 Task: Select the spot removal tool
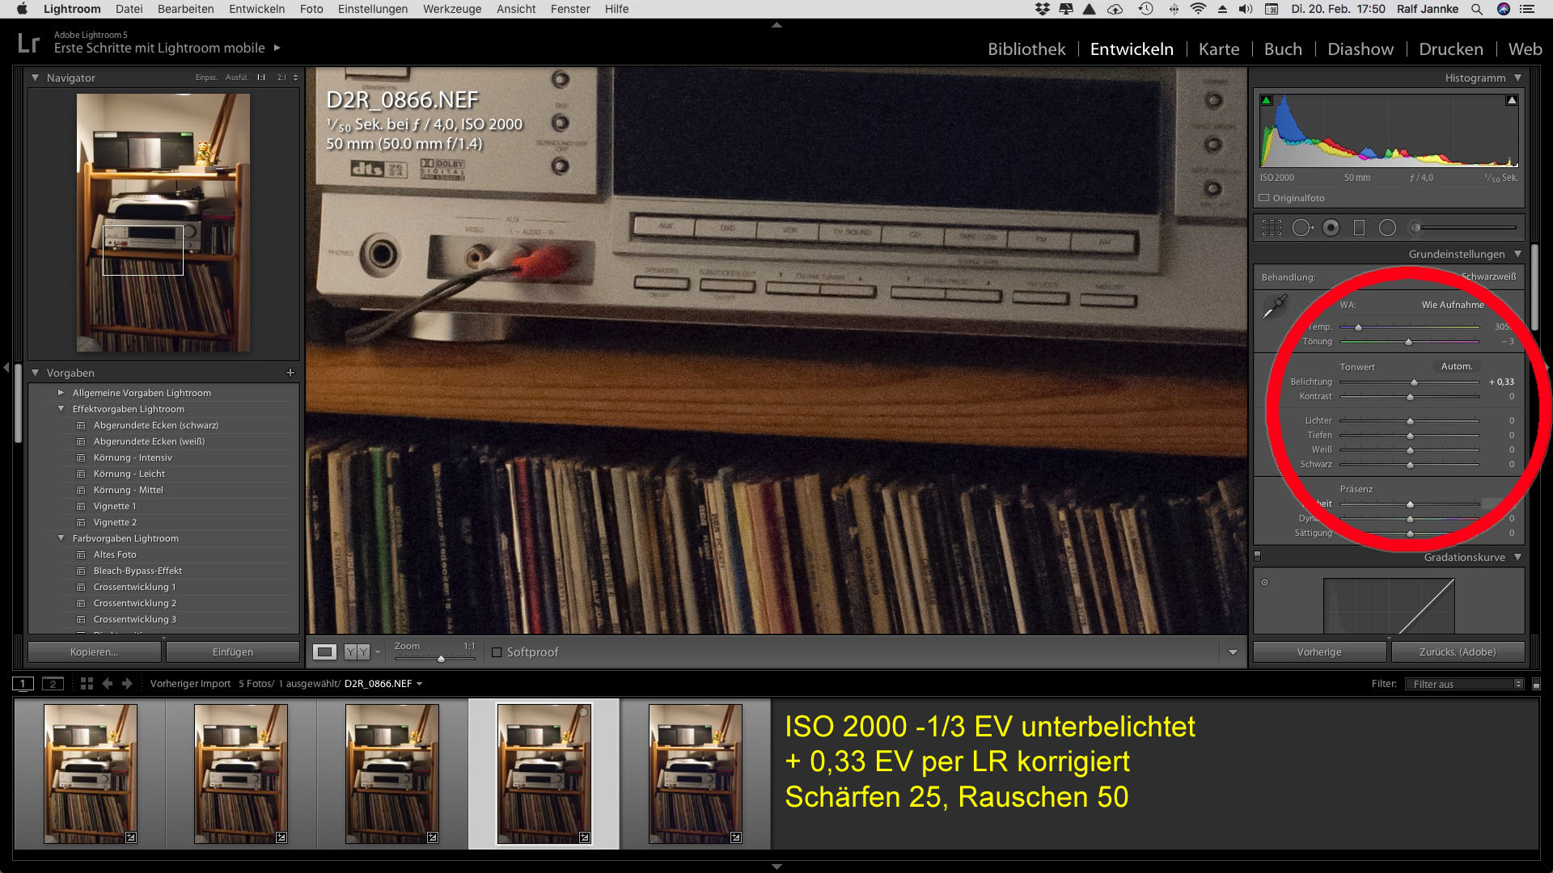tap(1301, 228)
